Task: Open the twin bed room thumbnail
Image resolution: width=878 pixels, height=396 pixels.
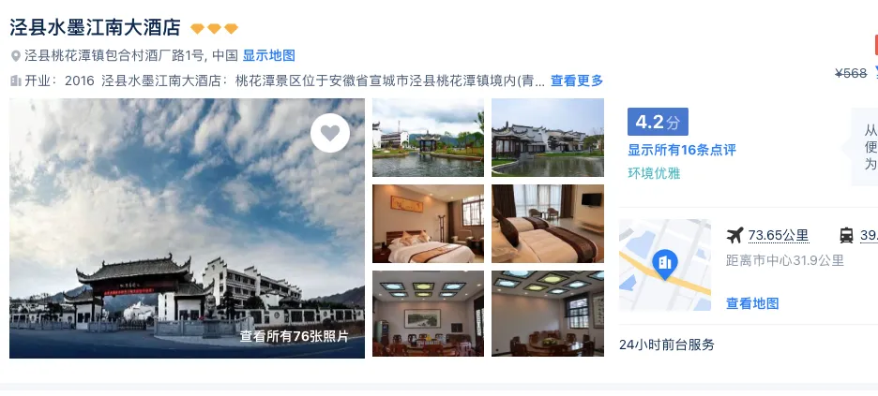Action: [x=548, y=224]
